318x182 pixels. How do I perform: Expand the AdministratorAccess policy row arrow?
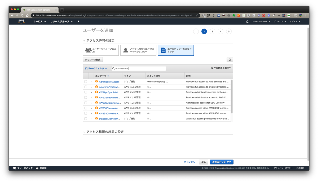coord(91,82)
